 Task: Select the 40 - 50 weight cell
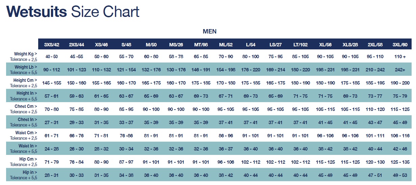(52, 56)
